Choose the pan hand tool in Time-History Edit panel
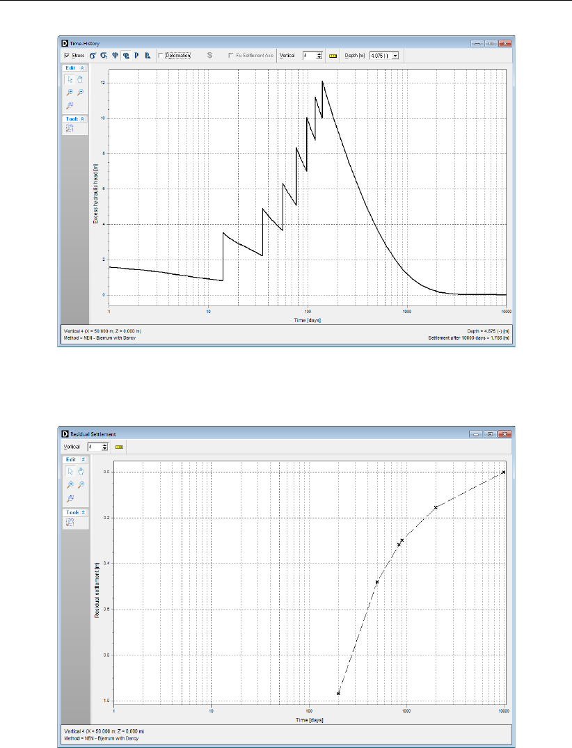The image size is (572, 748). [x=80, y=79]
